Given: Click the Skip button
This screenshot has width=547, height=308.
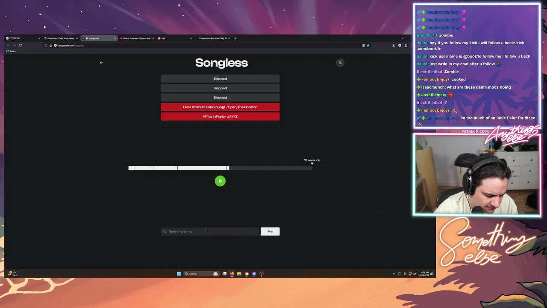Looking at the screenshot, I should (270, 231).
